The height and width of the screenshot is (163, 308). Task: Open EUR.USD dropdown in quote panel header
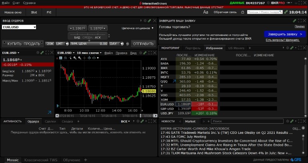tap(11, 53)
